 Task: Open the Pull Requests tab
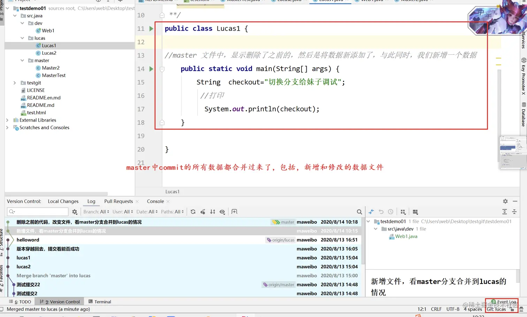[119, 201]
